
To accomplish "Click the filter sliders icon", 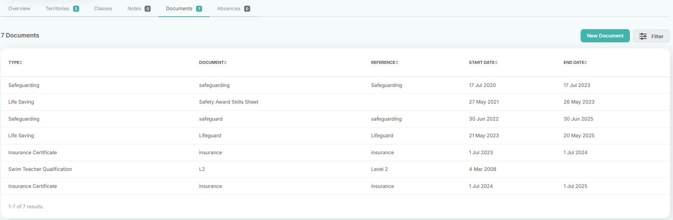I will coord(643,36).
